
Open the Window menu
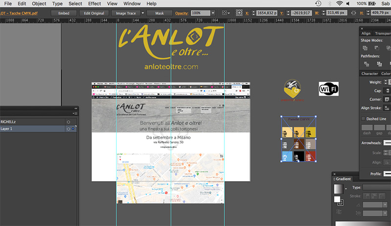pos(132,3)
